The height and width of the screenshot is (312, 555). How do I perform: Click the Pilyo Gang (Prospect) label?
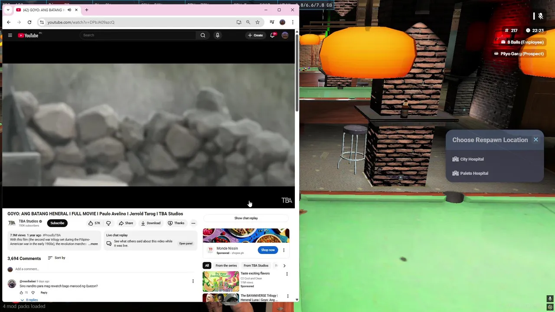click(519, 54)
